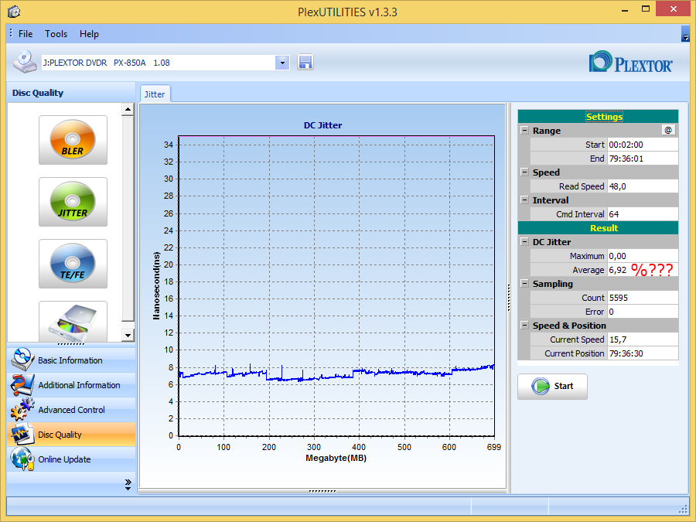Click the Settings header
The width and height of the screenshot is (696, 522).
click(x=598, y=116)
